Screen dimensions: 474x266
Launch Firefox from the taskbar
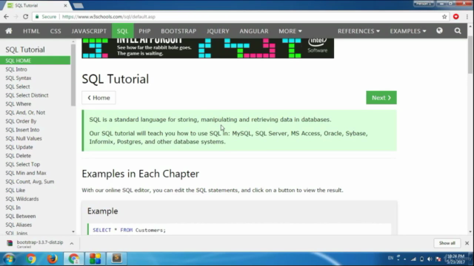coord(52,259)
